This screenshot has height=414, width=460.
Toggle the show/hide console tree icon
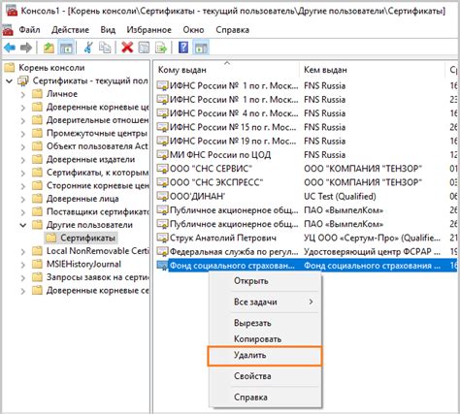tap(66, 48)
